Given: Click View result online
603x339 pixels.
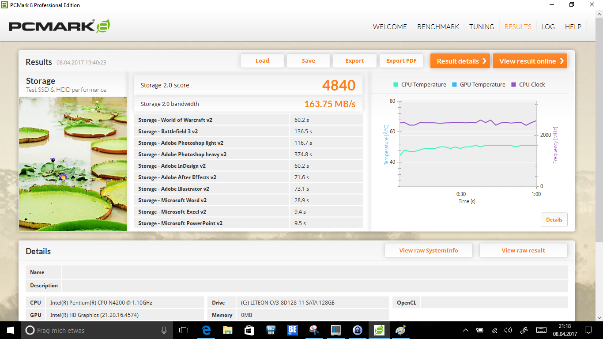Looking at the screenshot, I should [530, 61].
